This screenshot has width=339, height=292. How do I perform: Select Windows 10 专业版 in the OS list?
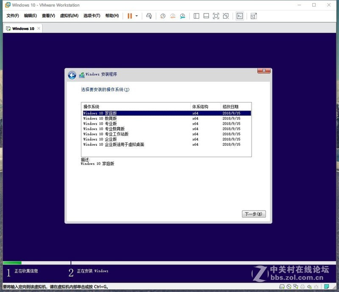click(106, 124)
